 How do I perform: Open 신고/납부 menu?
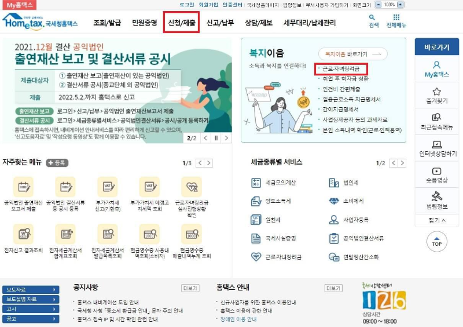pos(221,23)
